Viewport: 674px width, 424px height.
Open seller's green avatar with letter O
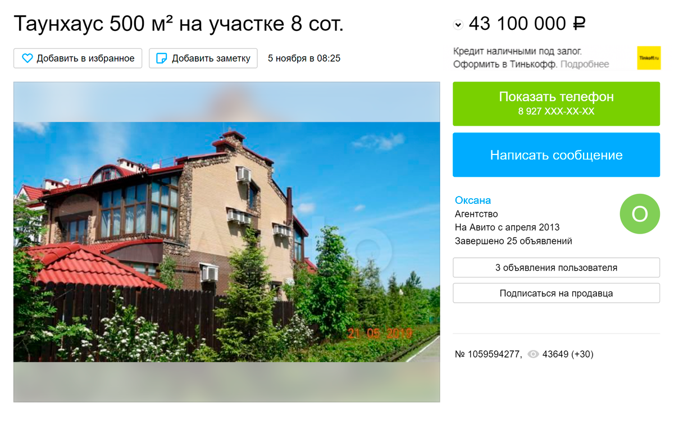(x=640, y=214)
